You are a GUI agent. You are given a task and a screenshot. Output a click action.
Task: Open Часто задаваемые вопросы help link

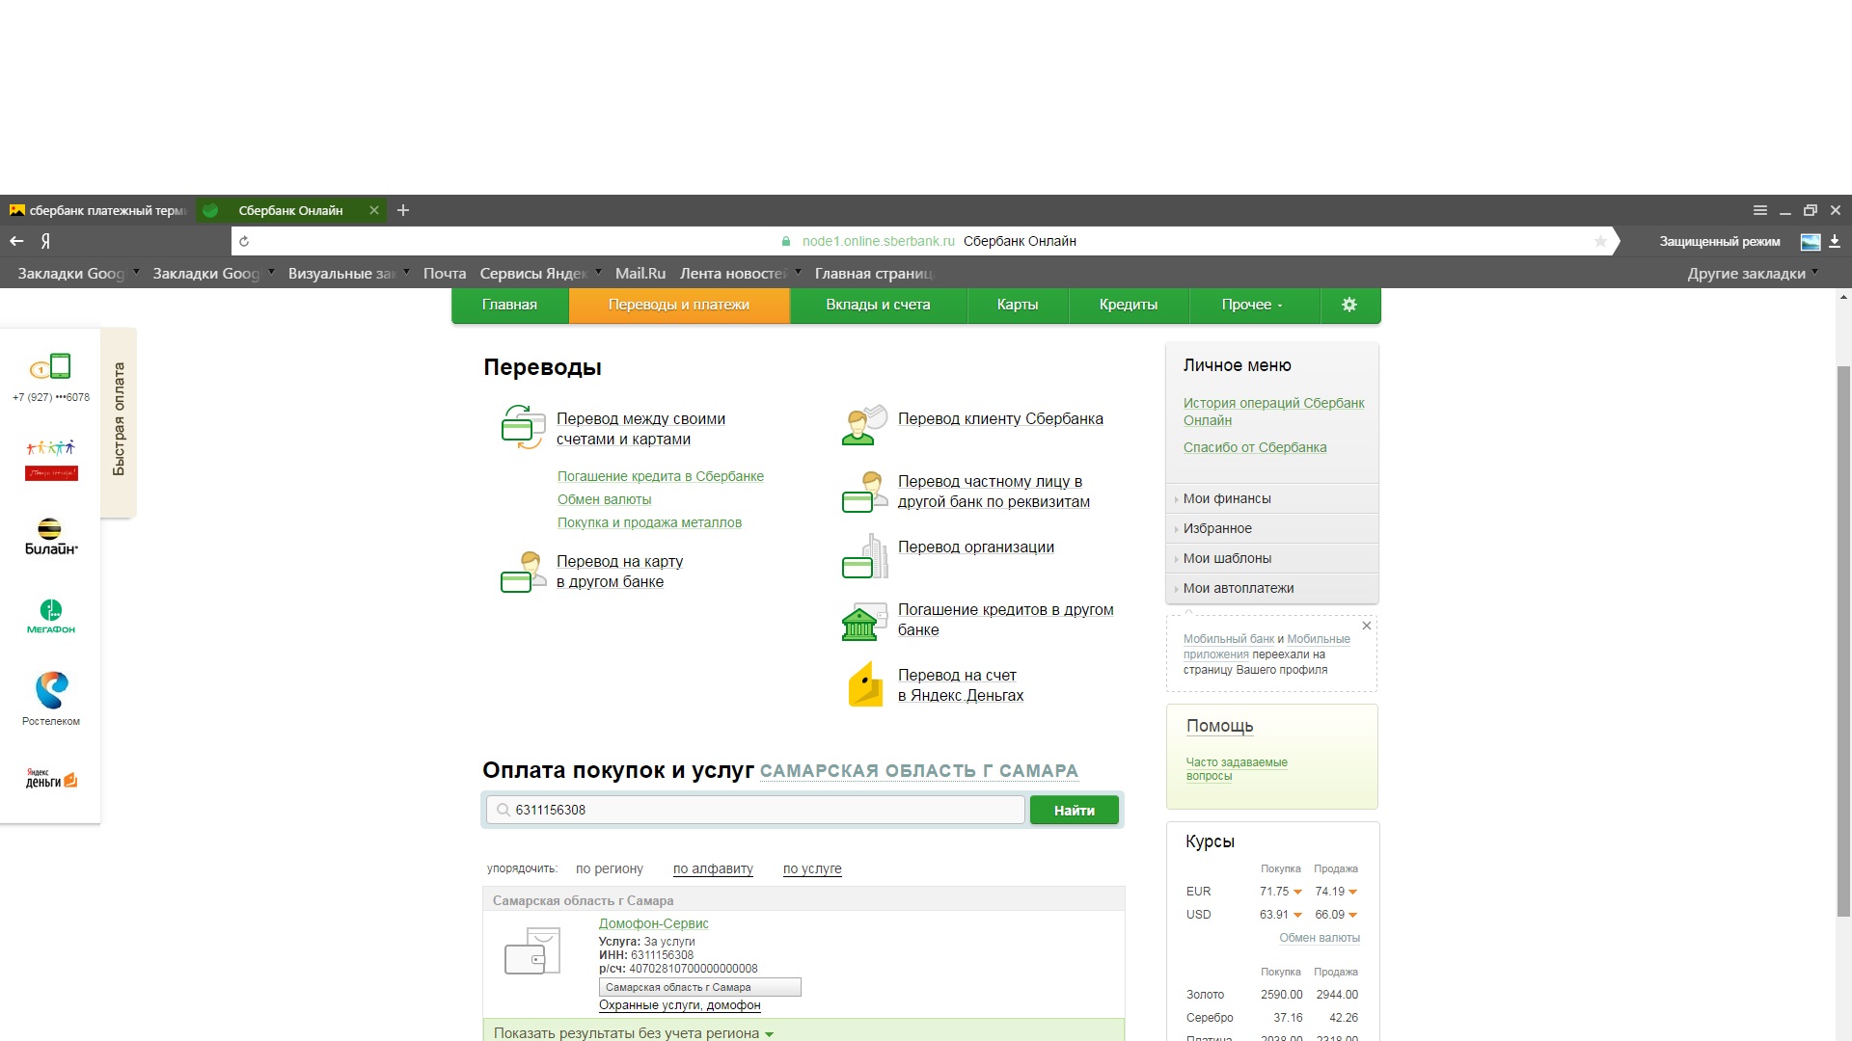pos(1237,769)
